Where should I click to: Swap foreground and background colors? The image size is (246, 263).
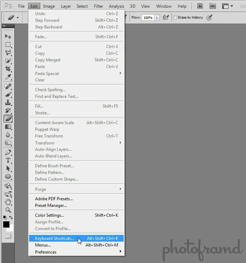click(x=11, y=217)
